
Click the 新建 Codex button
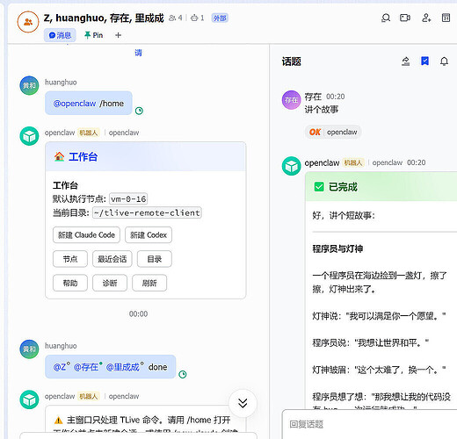pyautogui.click(x=149, y=235)
